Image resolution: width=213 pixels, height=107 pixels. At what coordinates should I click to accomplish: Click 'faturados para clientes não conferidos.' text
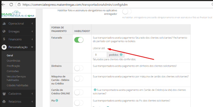114,59
